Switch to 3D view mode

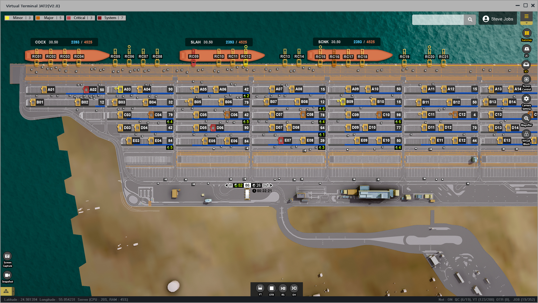[x=526, y=65]
